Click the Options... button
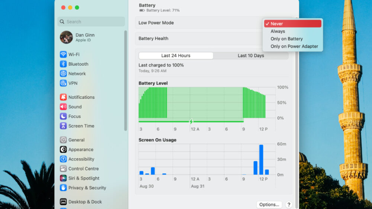 [269, 205]
